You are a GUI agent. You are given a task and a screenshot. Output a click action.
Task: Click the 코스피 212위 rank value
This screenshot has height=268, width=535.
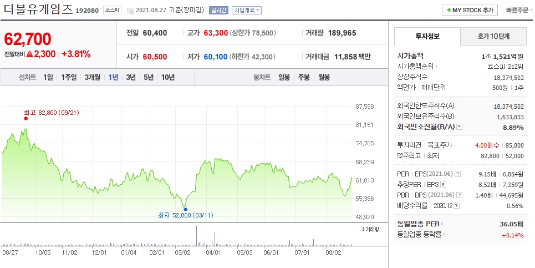pos(505,67)
